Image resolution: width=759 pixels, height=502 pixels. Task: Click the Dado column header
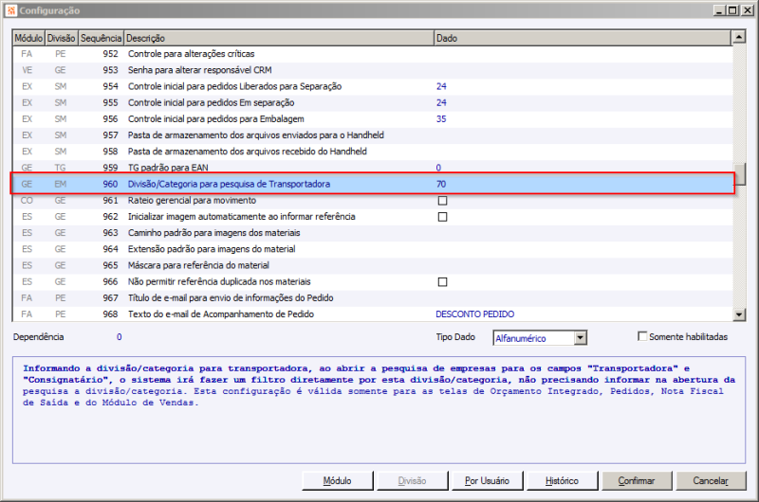[x=583, y=38]
